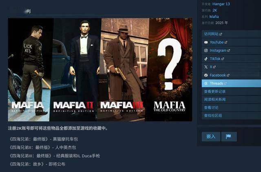The width and height of the screenshot is (261, 172).
Task: Open the Hangar 13 developer link
Action: click(221, 4)
